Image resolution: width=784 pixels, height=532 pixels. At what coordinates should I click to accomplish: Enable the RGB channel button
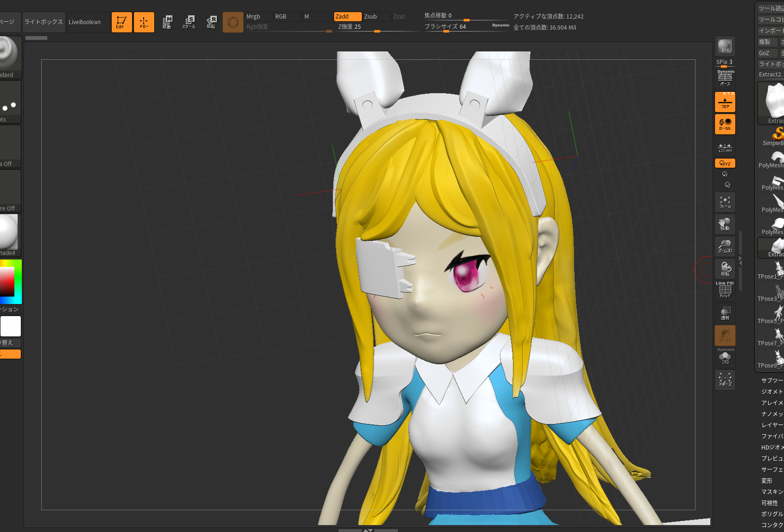coord(287,16)
